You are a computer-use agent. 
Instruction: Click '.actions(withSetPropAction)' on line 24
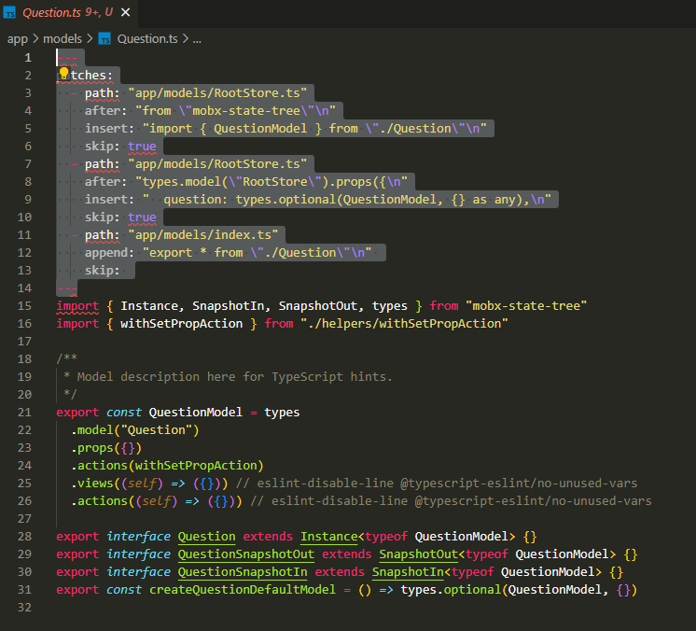pos(167,466)
